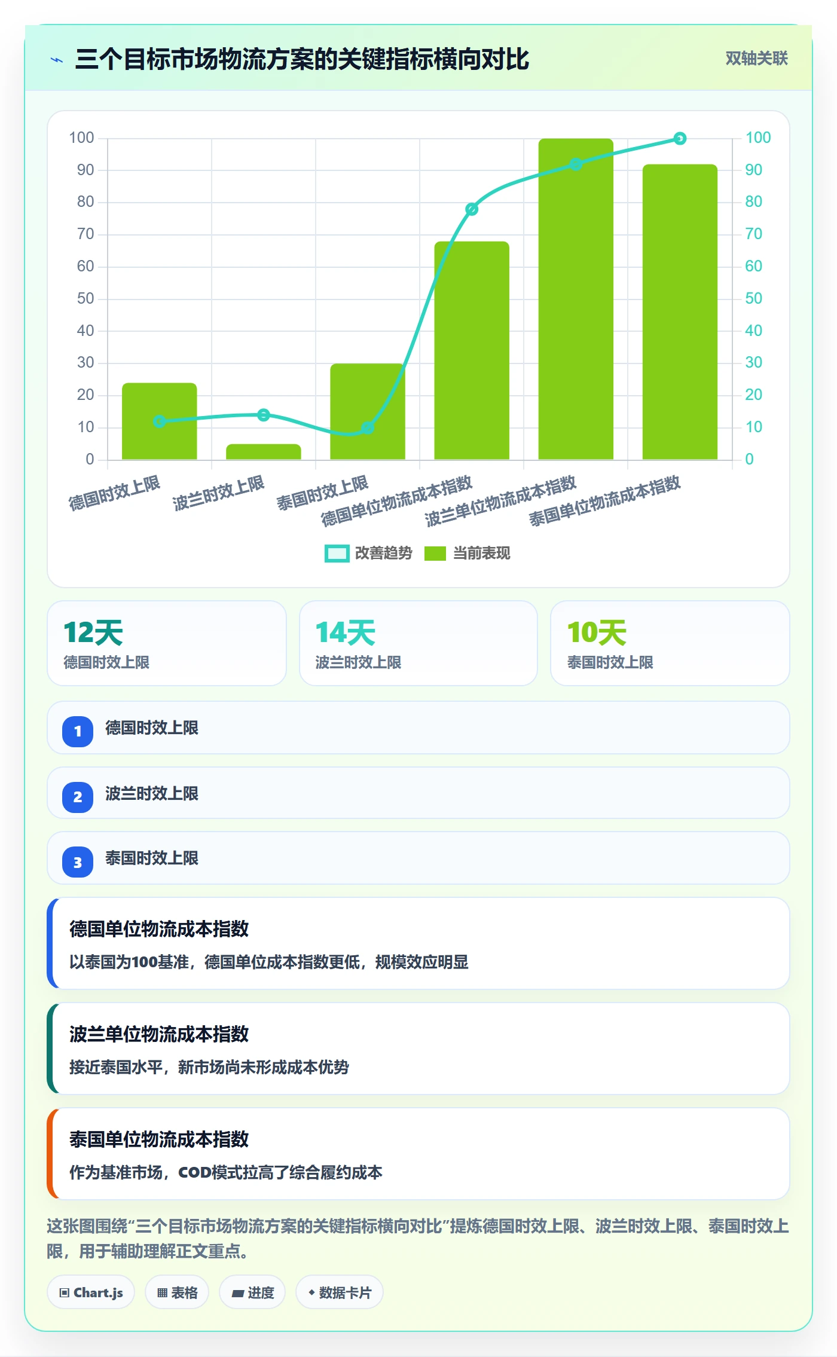Click the green bar for 泰国单位物流成本指数
Image resolution: width=837 pixels, height=1357 pixels.
[680, 312]
